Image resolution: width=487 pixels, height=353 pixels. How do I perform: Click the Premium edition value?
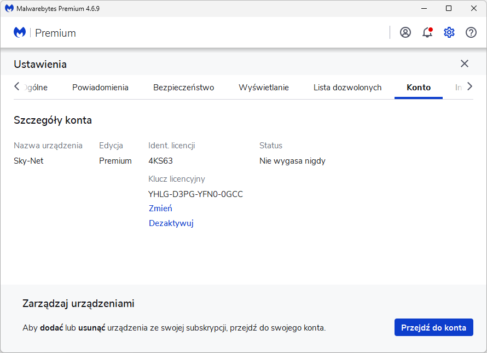(x=115, y=161)
